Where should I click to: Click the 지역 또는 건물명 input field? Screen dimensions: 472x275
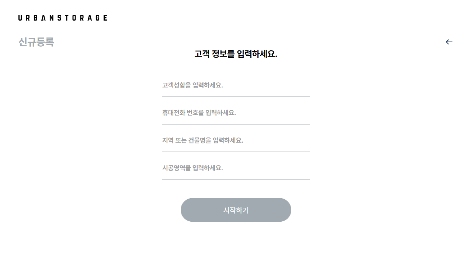pos(236,140)
